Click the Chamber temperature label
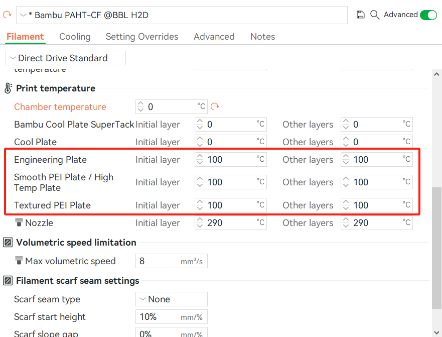 tap(60, 107)
